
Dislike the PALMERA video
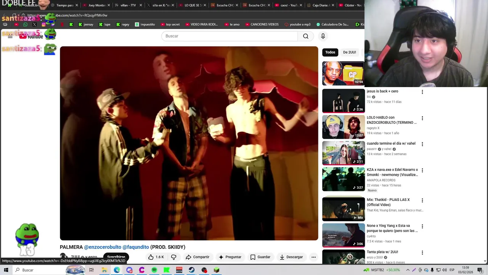pos(174,257)
